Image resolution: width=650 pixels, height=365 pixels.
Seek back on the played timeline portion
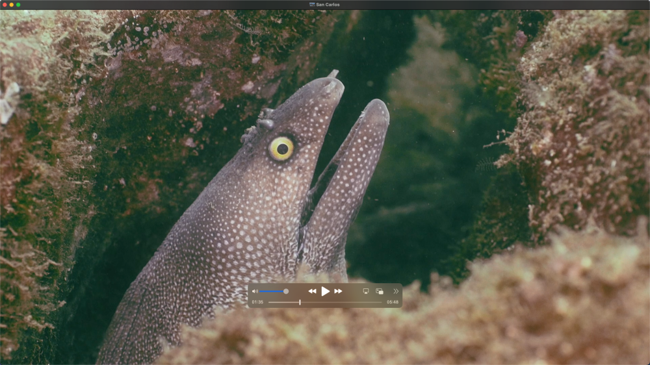[283, 302]
